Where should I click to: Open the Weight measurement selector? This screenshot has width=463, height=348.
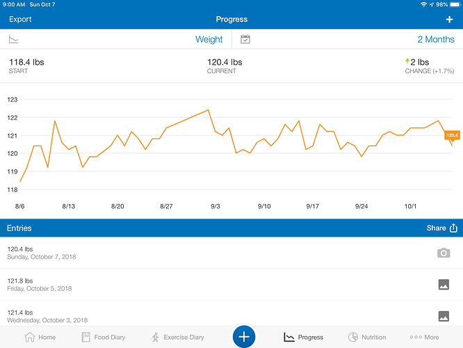(x=209, y=39)
